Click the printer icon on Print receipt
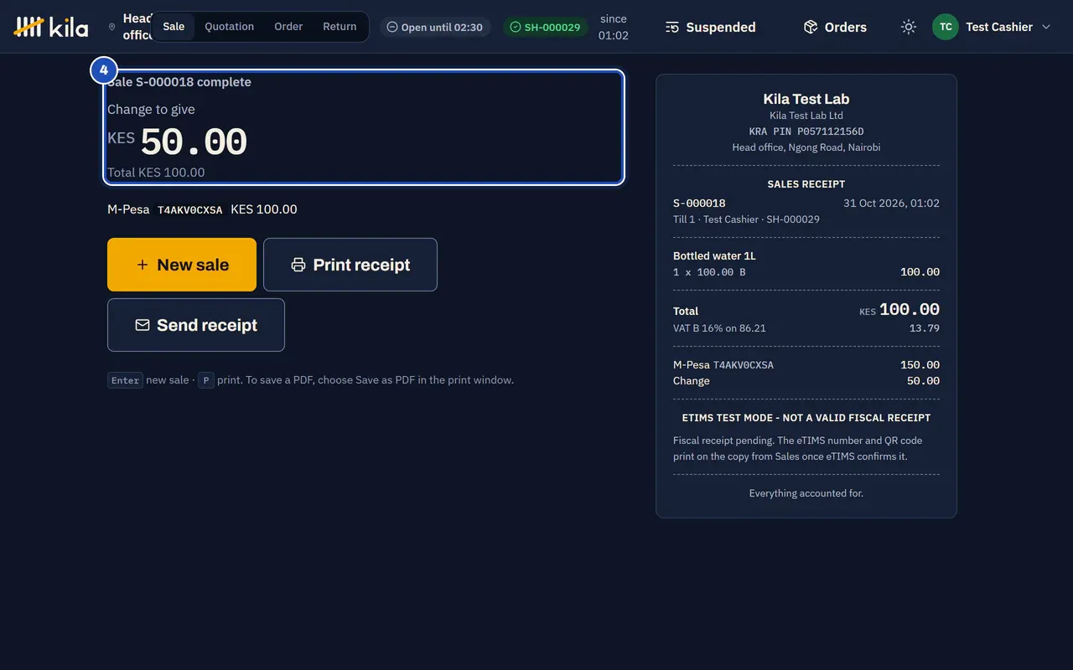 click(x=298, y=265)
